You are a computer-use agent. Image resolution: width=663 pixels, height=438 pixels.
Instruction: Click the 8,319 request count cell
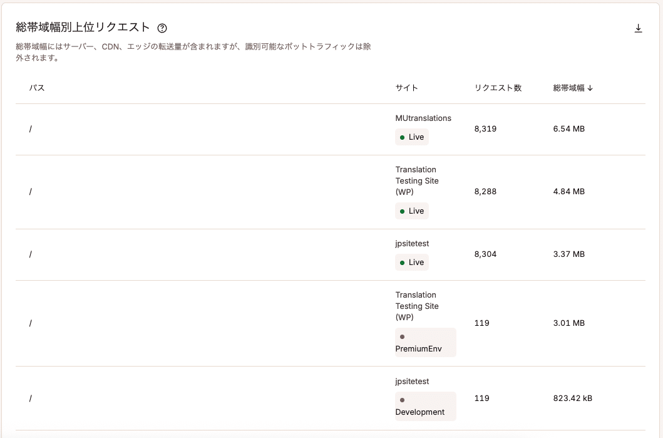(486, 129)
